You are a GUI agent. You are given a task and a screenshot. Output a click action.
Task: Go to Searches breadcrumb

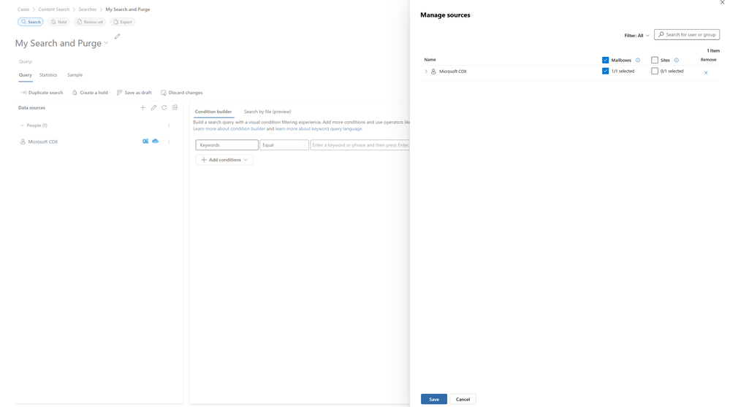(x=87, y=9)
